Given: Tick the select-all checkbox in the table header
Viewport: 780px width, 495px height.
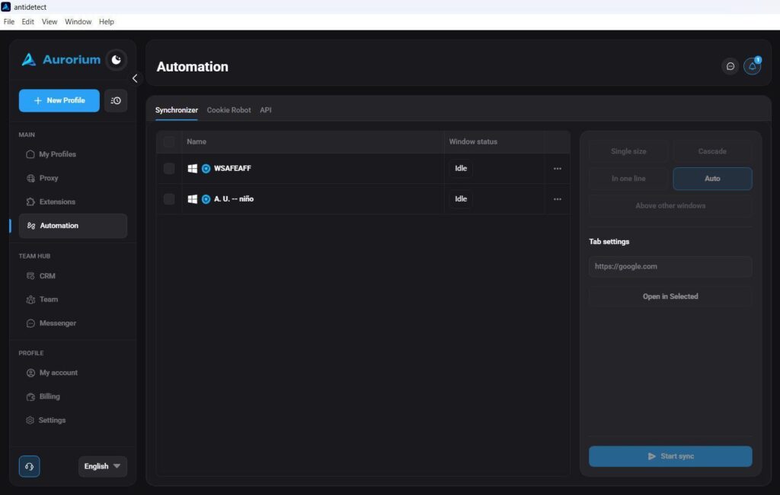Looking at the screenshot, I should tap(169, 142).
